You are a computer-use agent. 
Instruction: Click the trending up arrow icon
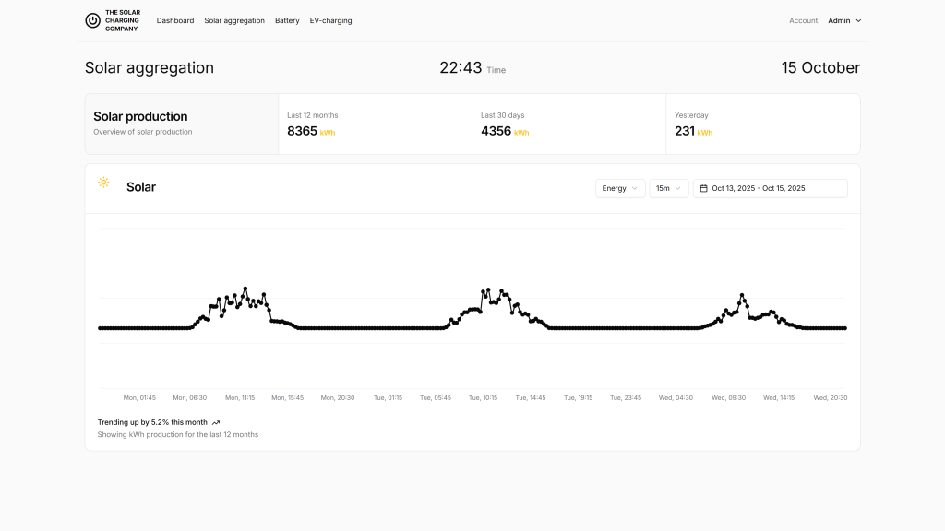[x=216, y=422]
